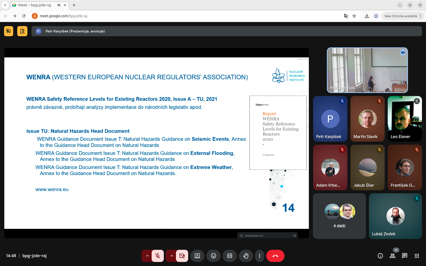The height and width of the screenshot is (266, 426).
Task: Unmute the microphone button
Action: click(158, 256)
